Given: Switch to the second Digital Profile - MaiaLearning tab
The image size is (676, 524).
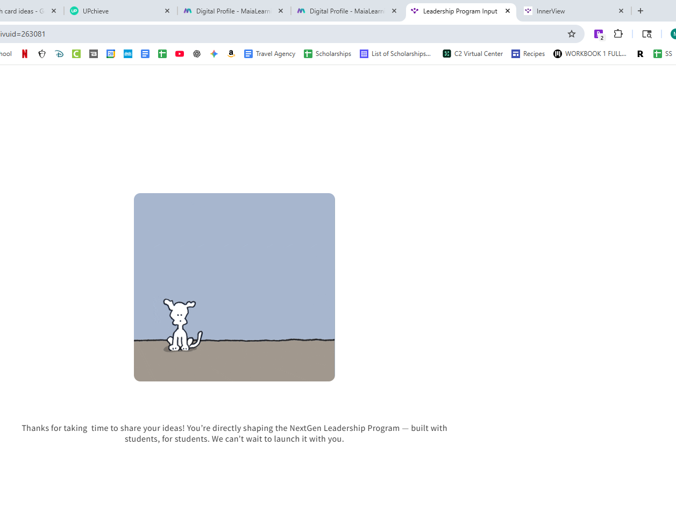Looking at the screenshot, I should point(347,11).
